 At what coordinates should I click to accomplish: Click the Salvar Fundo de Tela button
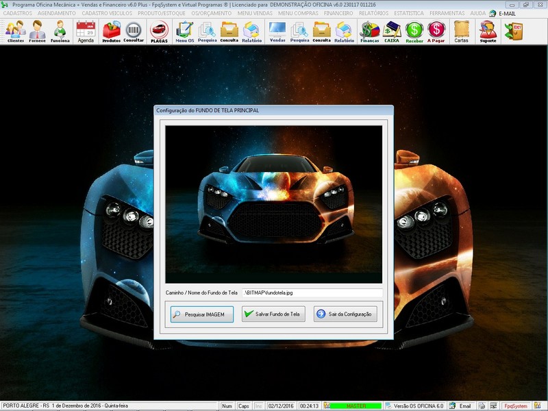click(x=273, y=314)
